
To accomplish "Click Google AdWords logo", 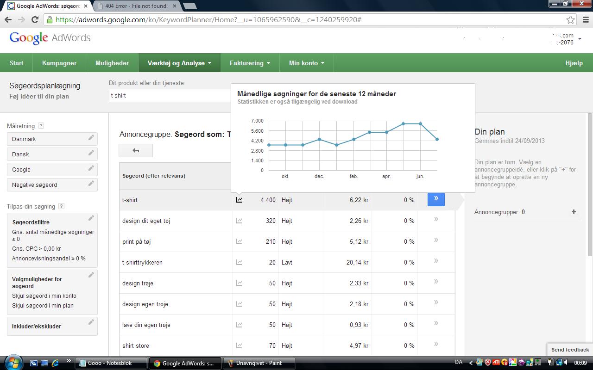I will [x=50, y=38].
